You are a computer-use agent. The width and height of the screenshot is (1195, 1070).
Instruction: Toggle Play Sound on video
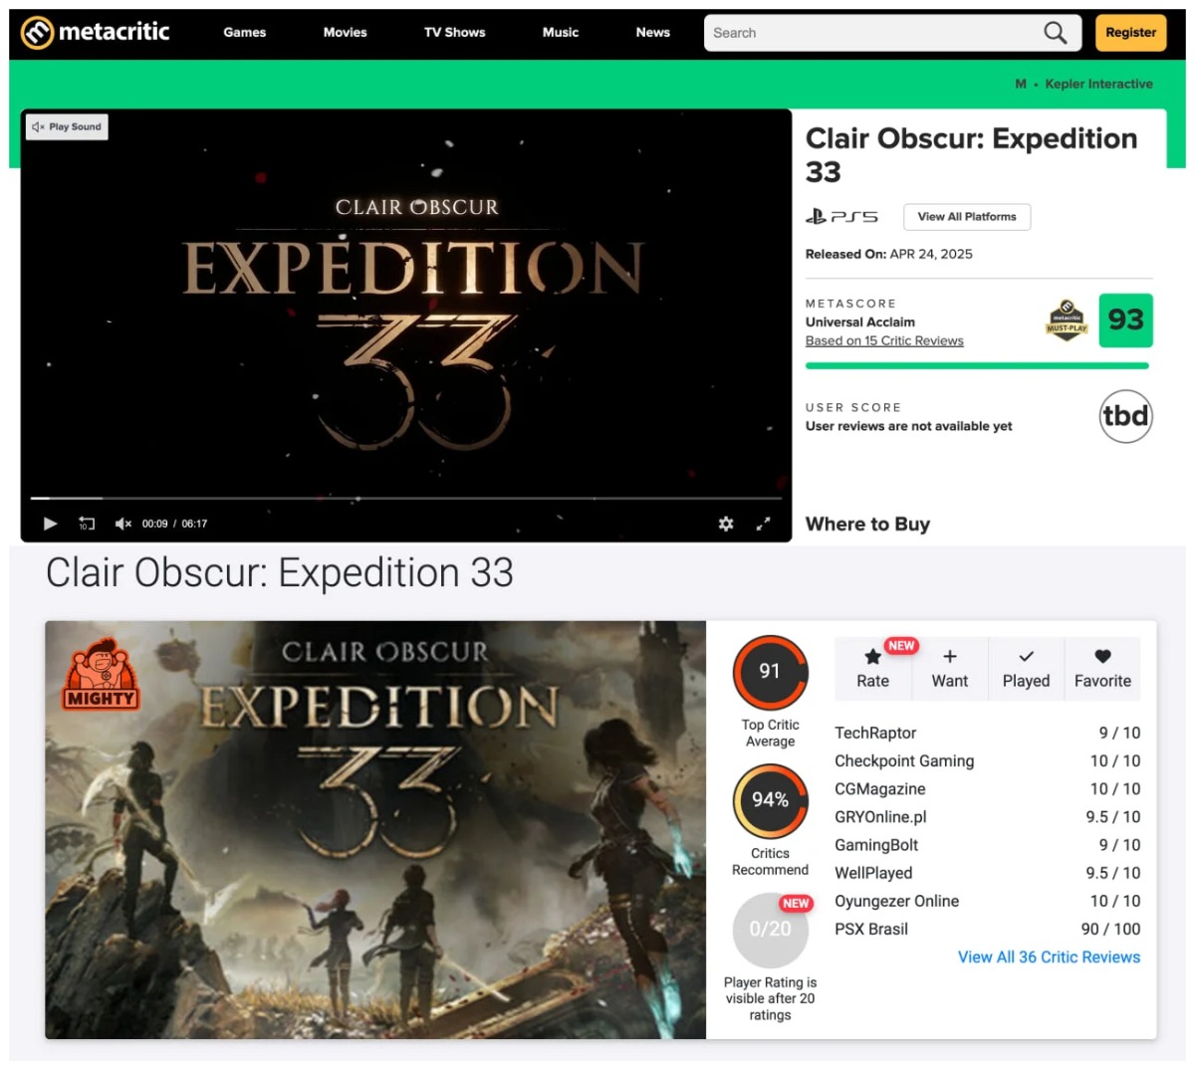(67, 126)
